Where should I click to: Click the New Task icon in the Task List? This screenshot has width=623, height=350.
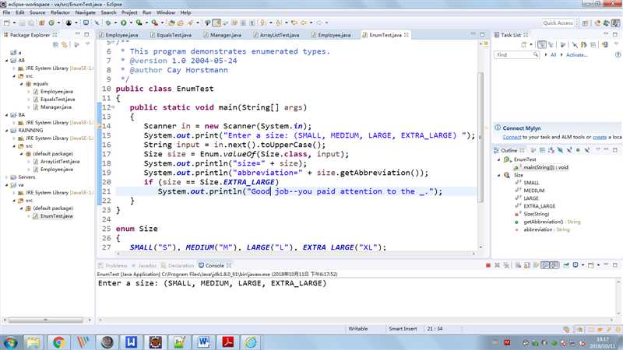point(523,45)
